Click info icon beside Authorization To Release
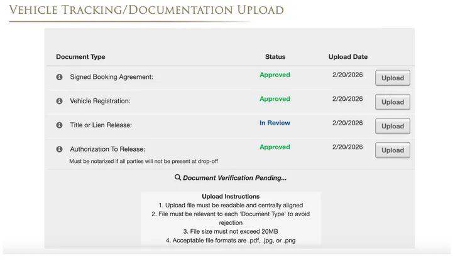 (x=59, y=149)
